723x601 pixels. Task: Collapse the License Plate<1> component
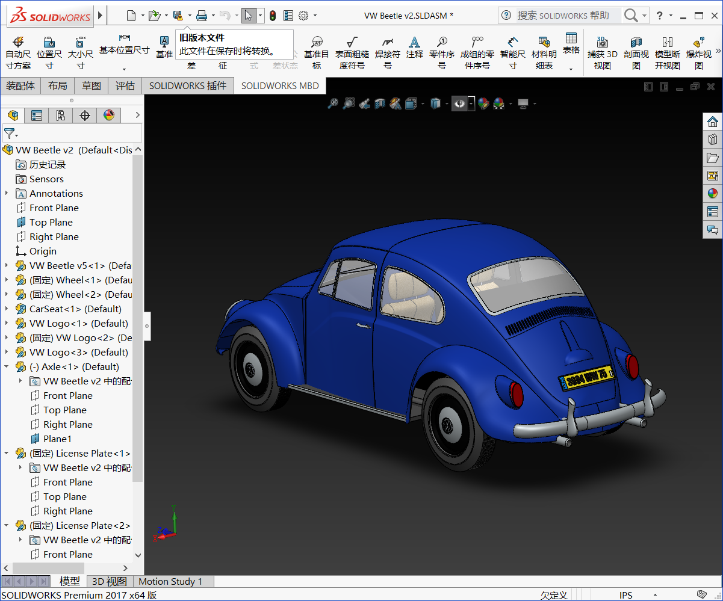[7, 453]
